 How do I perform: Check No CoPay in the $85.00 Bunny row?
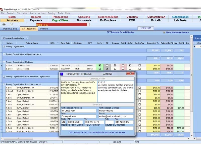[x=139, y=108]
